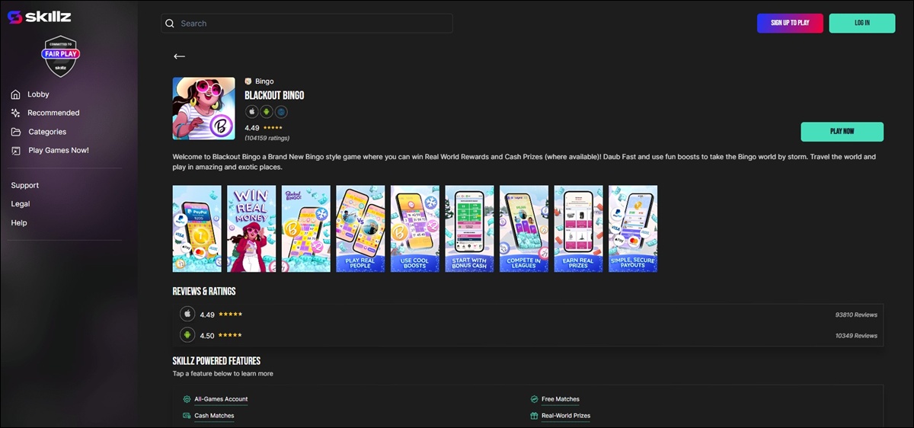Click the Skillz logo
Viewport: 914px width, 428px height.
click(39, 17)
